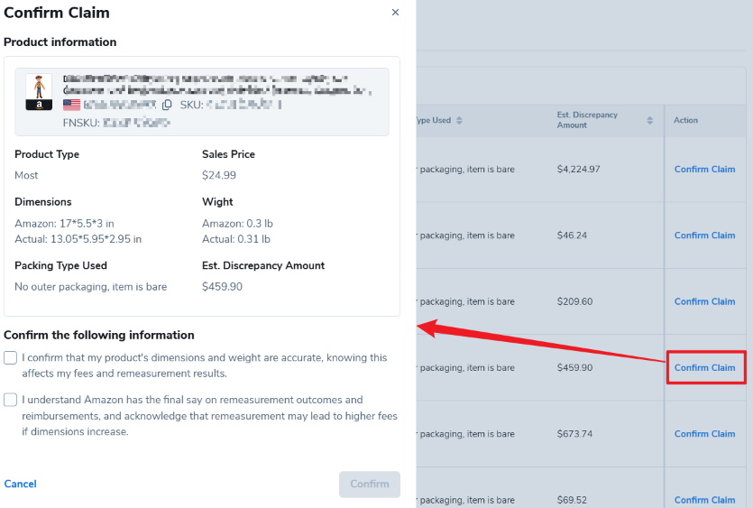Screen dimensions: 753x508
Task: Sort by Est. Discrepancy Amount column arrows
Action: 649,121
